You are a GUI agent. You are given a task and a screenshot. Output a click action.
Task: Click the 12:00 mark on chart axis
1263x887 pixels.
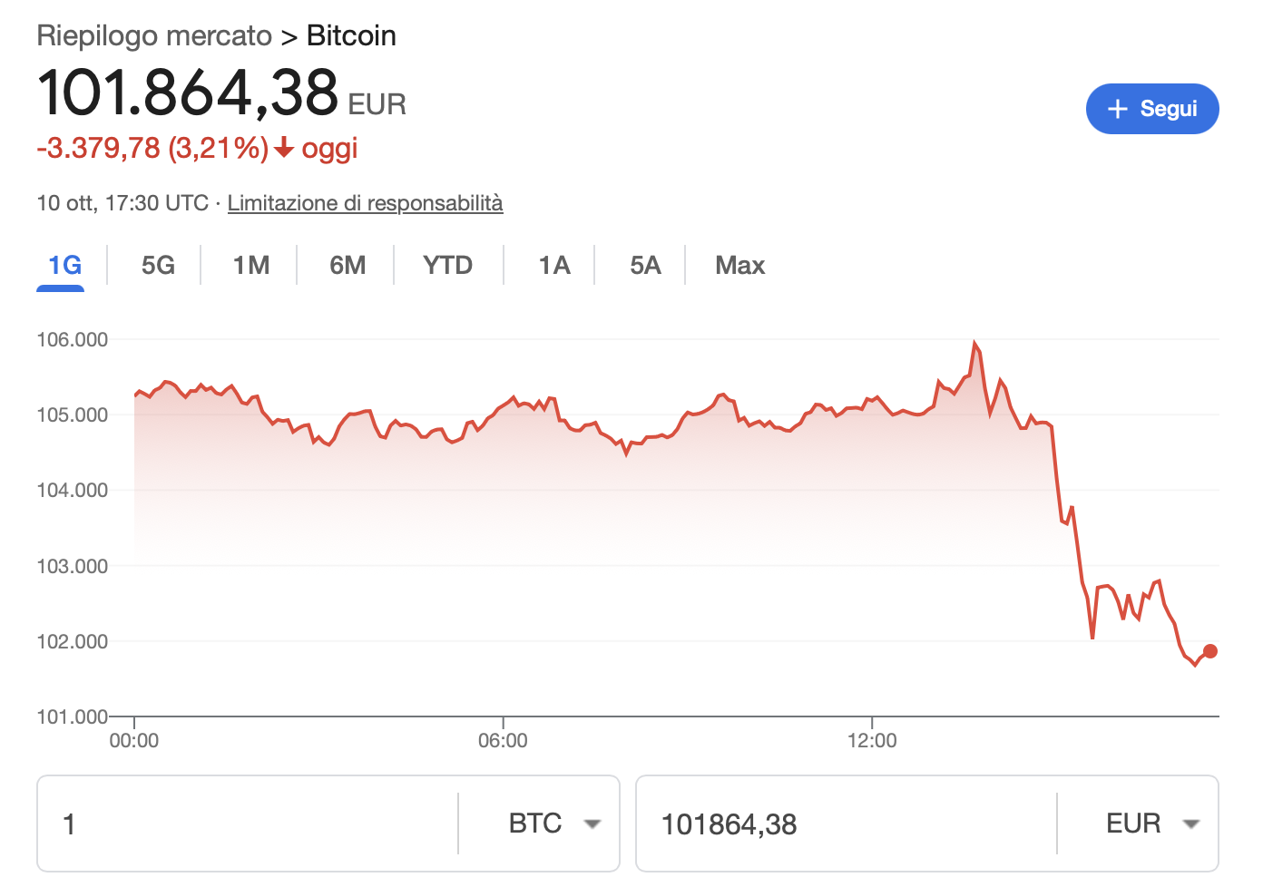click(x=872, y=740)
